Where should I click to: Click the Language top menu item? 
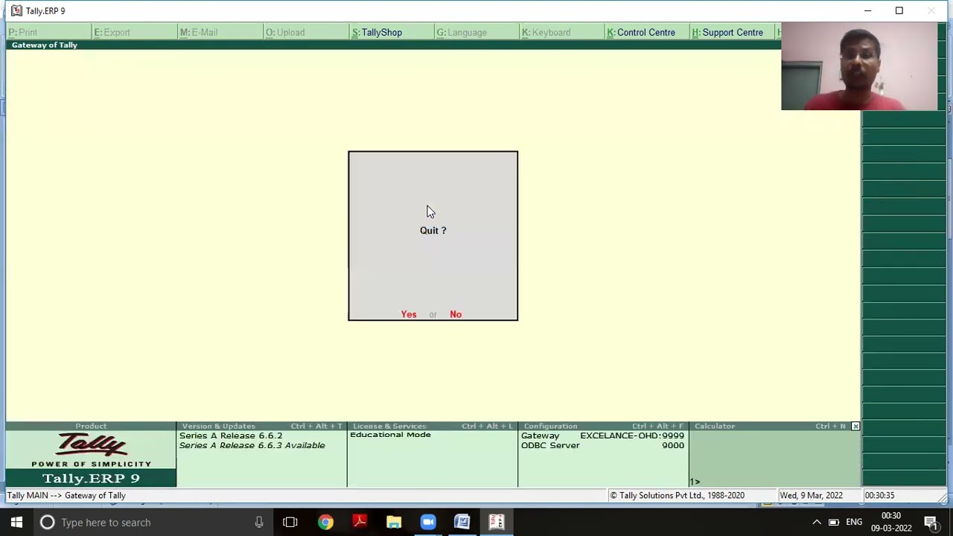(462, 32)
